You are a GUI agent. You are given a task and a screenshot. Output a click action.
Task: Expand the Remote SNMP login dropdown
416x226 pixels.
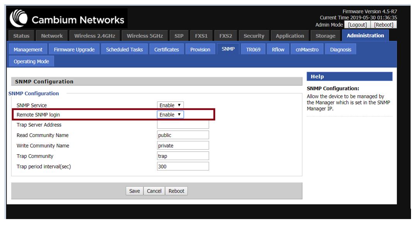(x=170, y=115)
